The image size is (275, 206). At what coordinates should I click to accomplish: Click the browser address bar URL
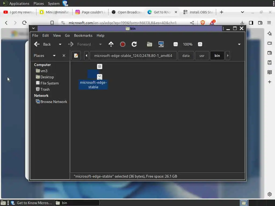(x=122, y=23)
